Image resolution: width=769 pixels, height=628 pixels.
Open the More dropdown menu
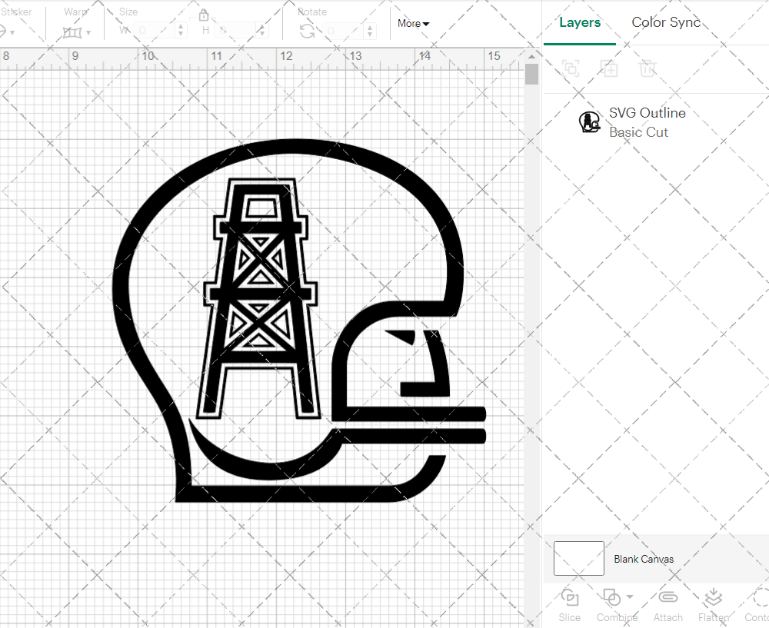coord(413,24)
